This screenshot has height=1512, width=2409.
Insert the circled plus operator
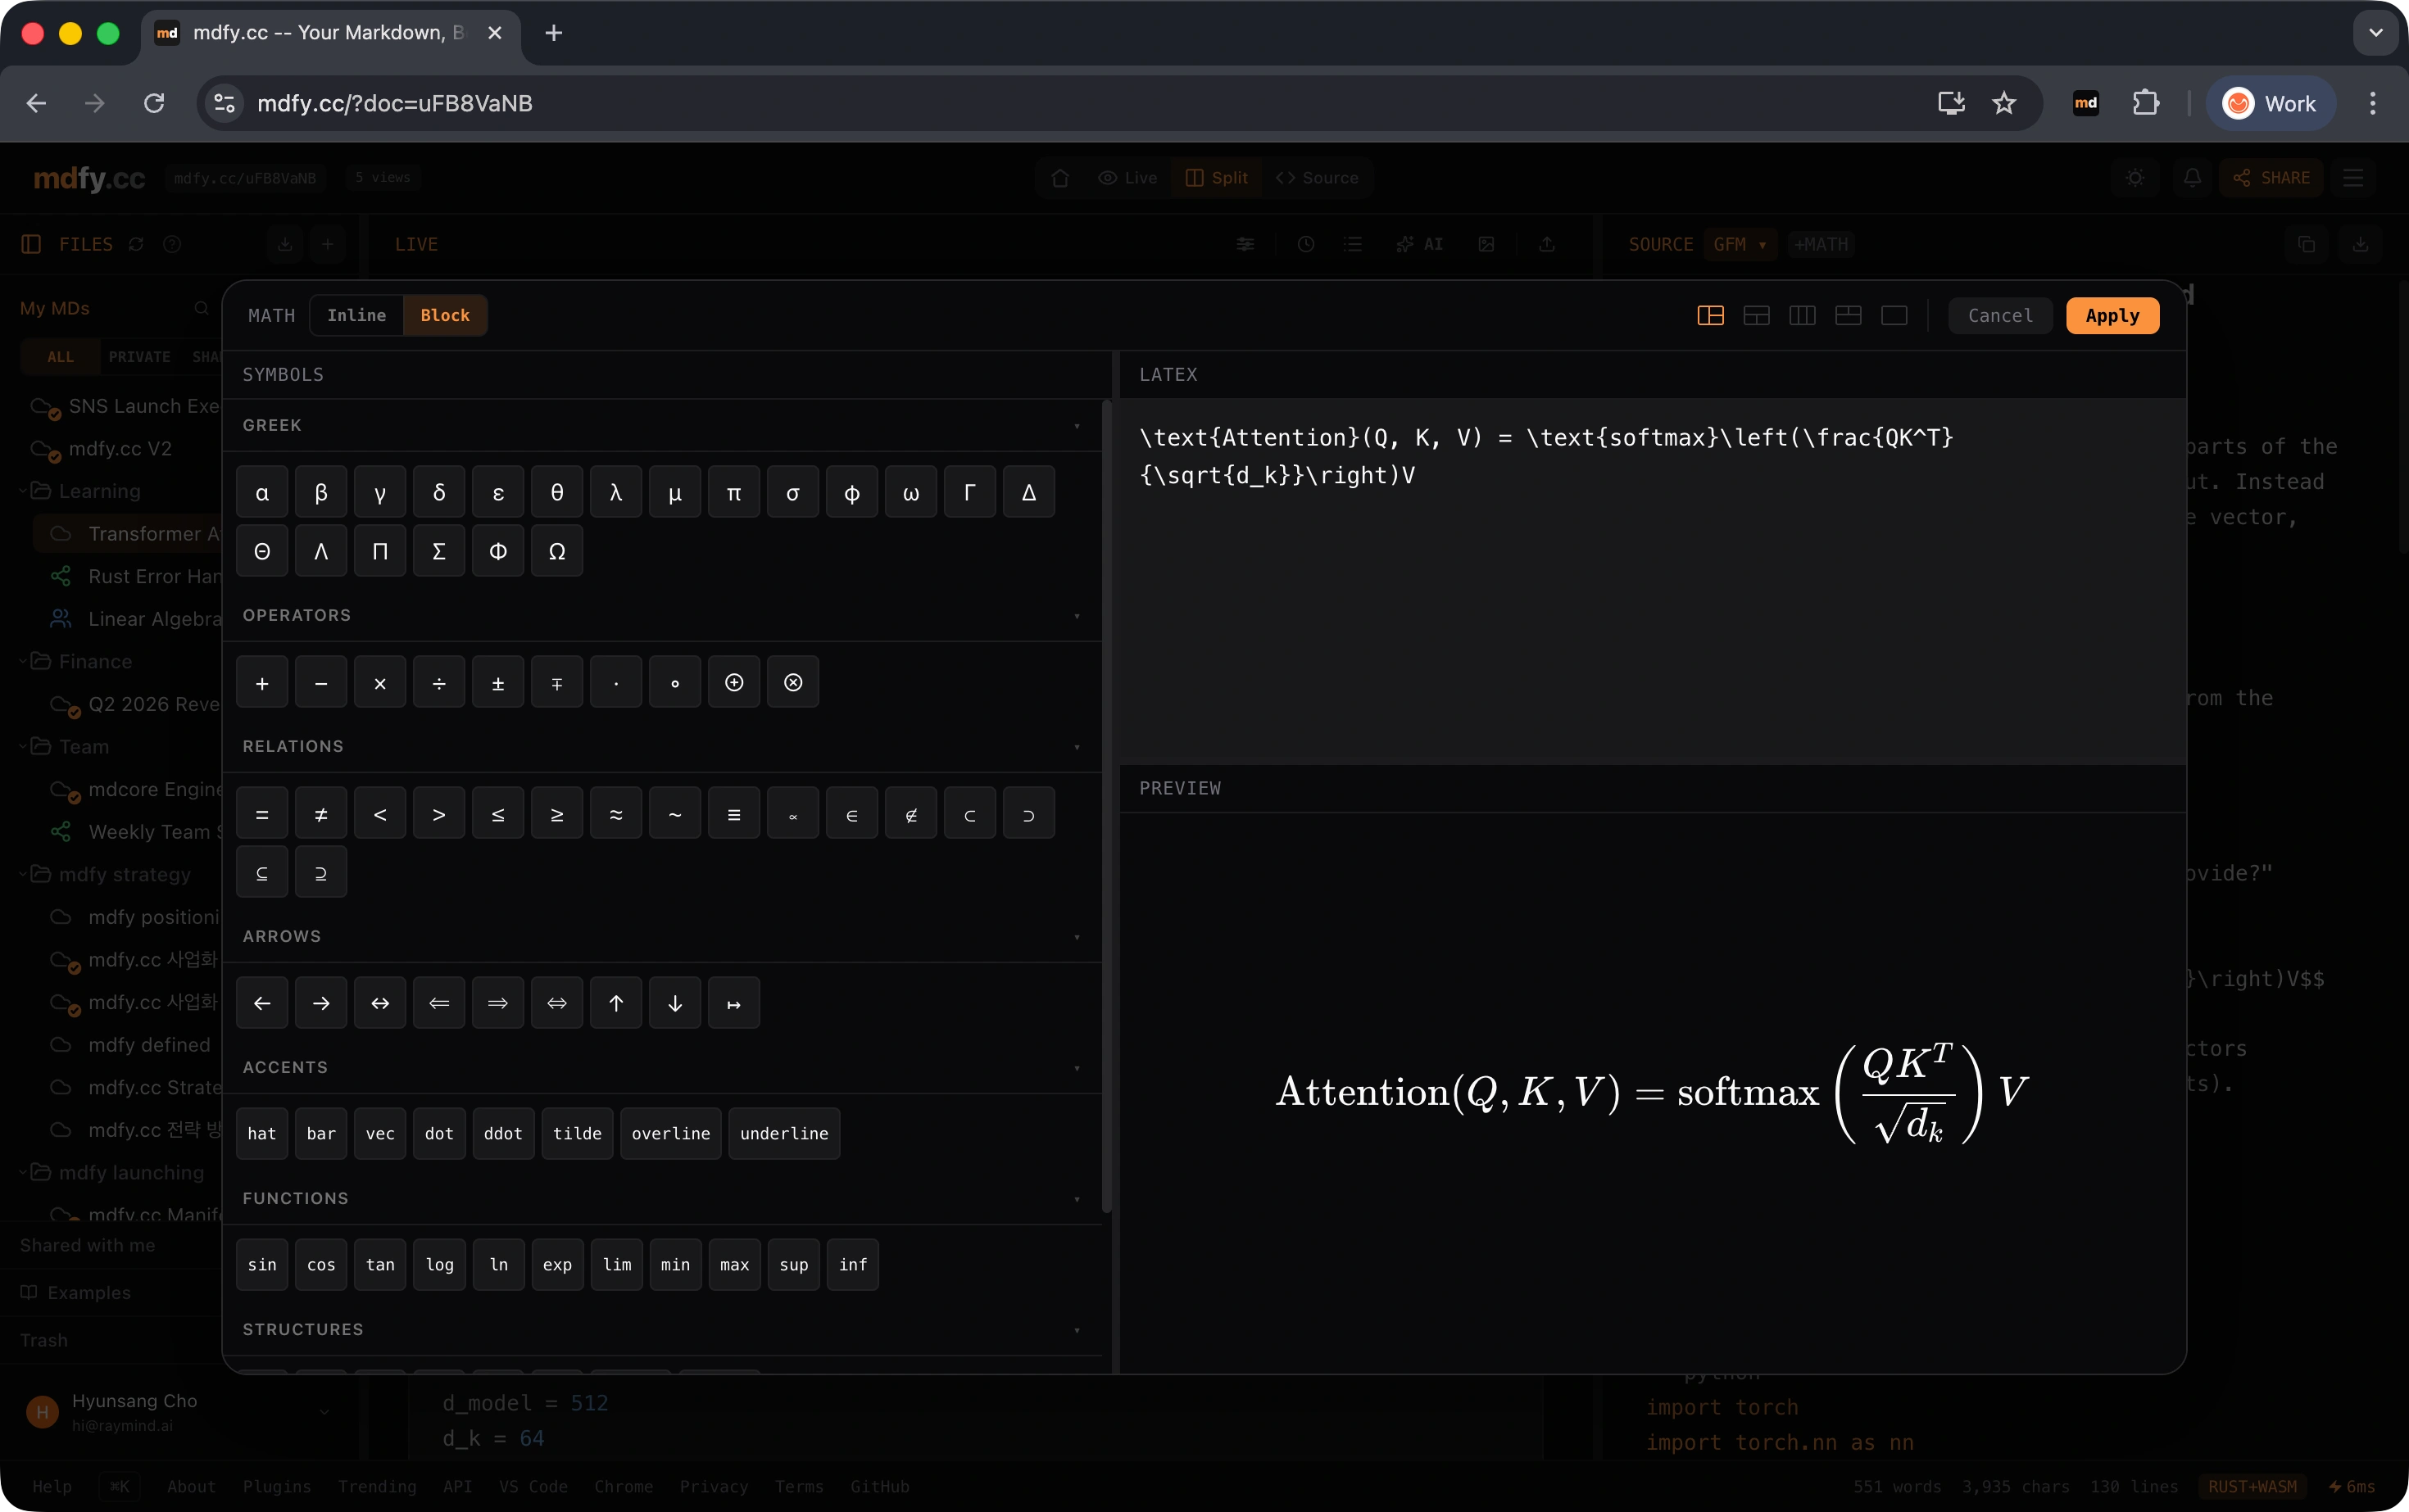[733, 682]
